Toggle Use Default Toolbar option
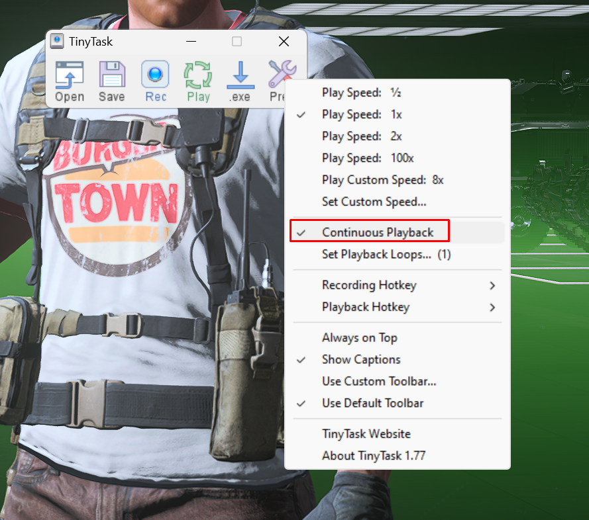The width and height of the screenshot is (589, 520). [x=398, y=404]
